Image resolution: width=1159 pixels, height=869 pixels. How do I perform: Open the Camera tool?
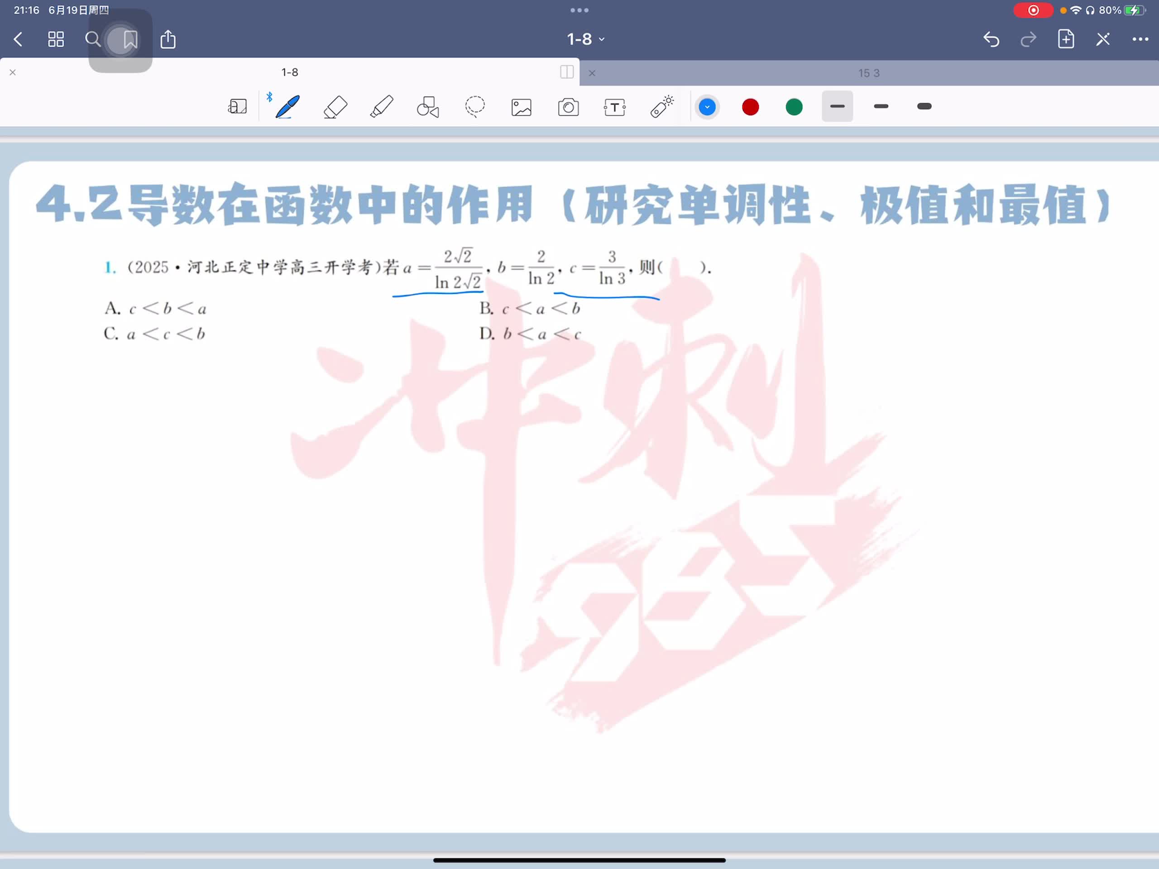click(x=568, y=107)
